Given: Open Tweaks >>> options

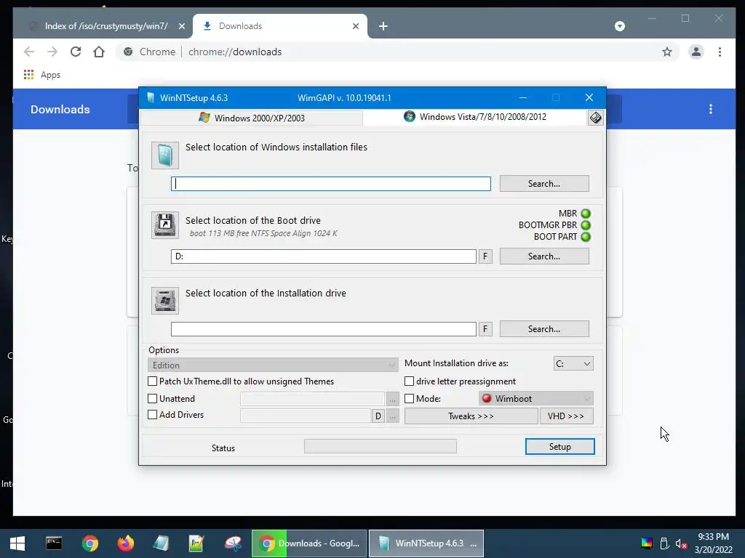Looking at the screenshot, I should pyautogui.click(x=471, y=416).
